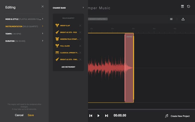
Task: Click the Classical Upright Piano keyboard icon
Action: pos(57,53)
